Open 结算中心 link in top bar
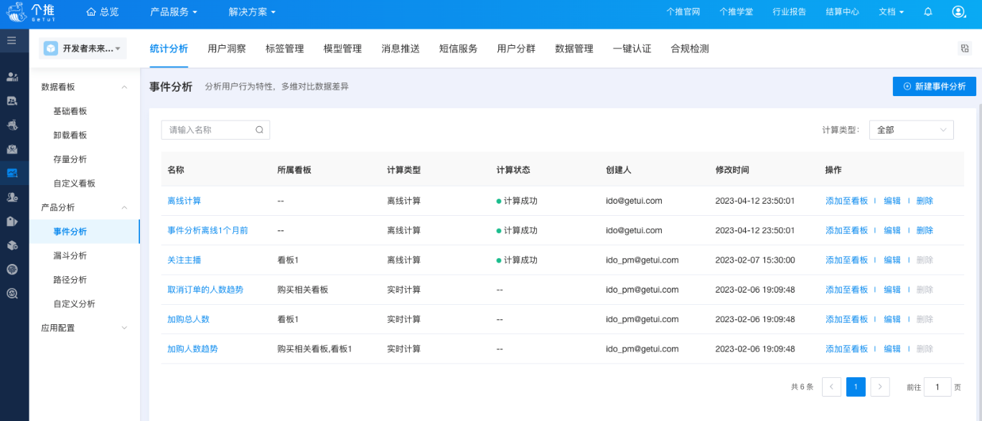 [843, 12]
